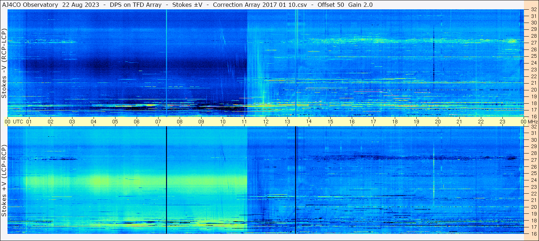Click hour '04' on the UTC time axis
This screenshot has width=539, height=241.
[94, 122]
